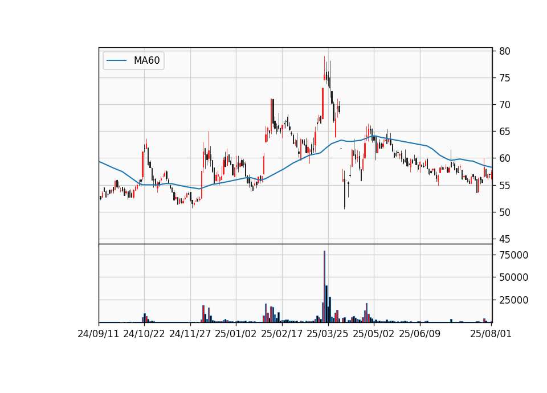Select the 24/09/11 date label

[99, 334]
